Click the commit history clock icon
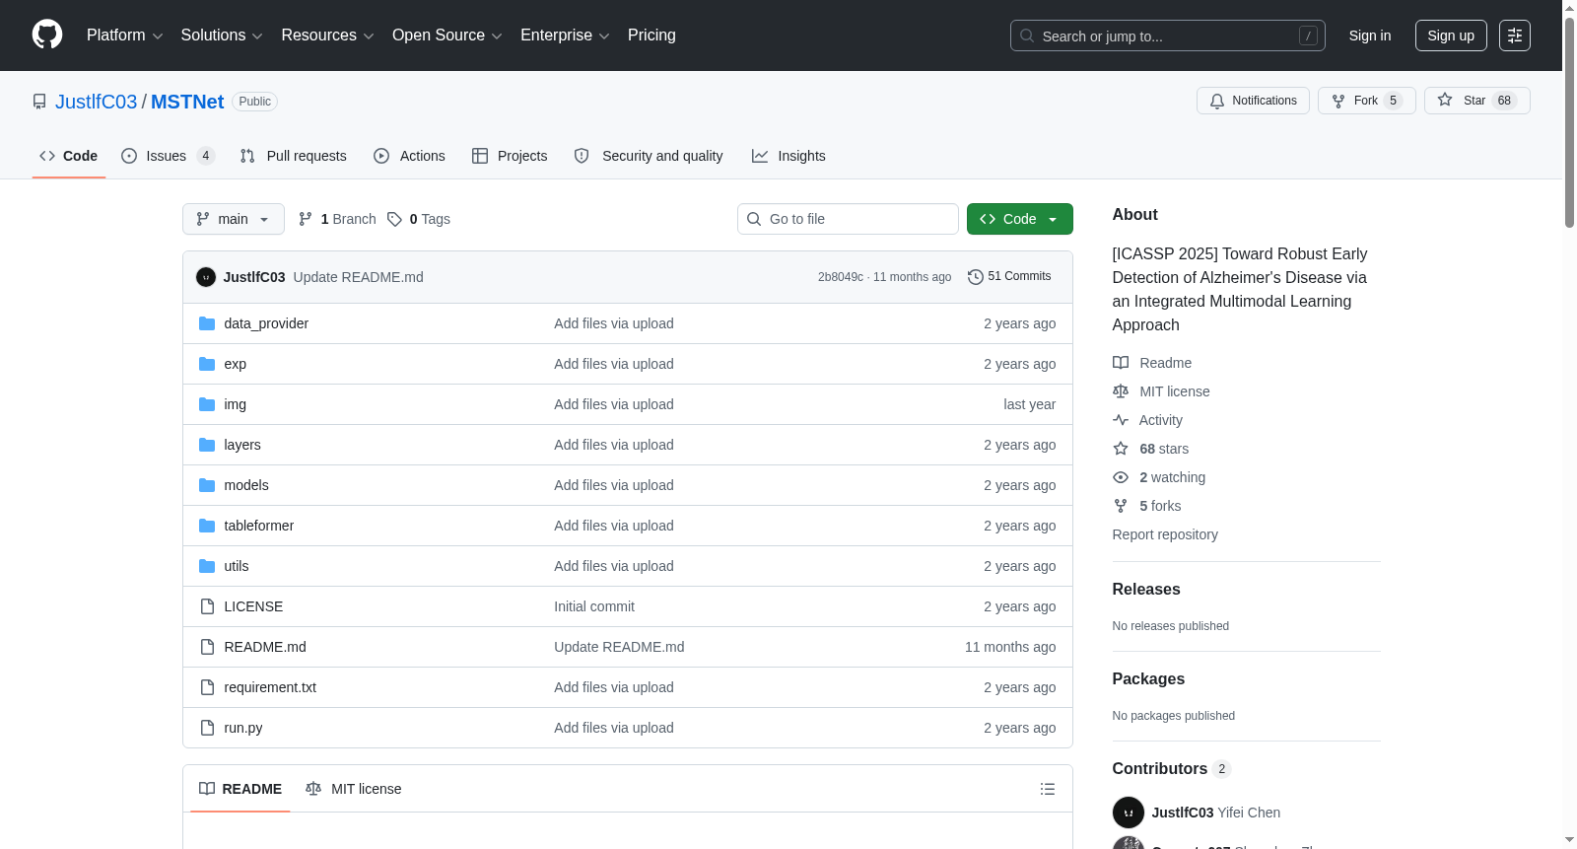The height and width of the screenshot is (849, 1577). pos(976,277)
